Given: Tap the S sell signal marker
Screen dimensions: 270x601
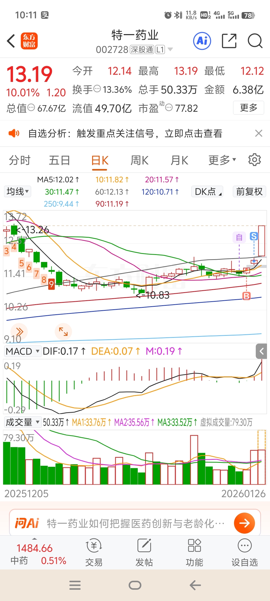Looking at the screenshot, I should pyautogui.click(x=254, y=236).
